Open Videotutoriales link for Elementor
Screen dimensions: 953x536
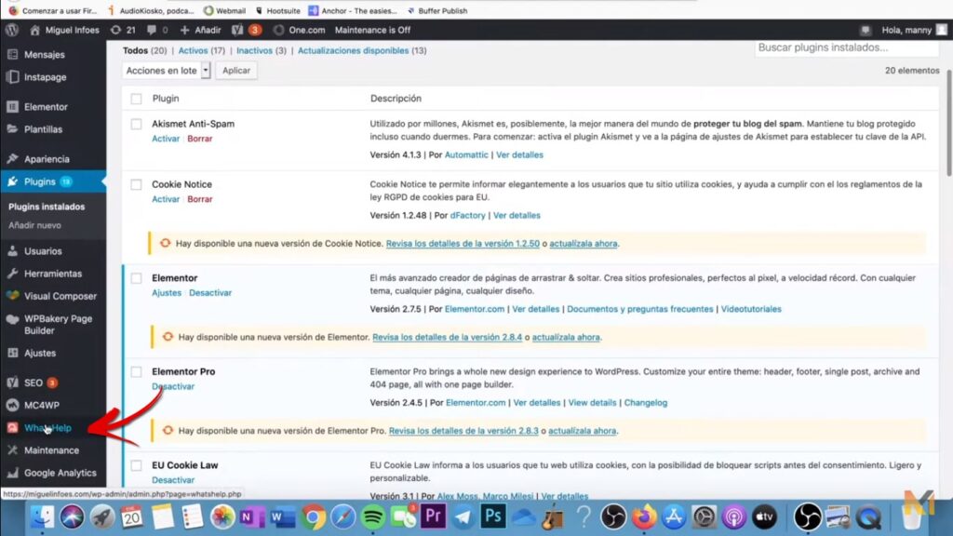(x=751, y=309)
